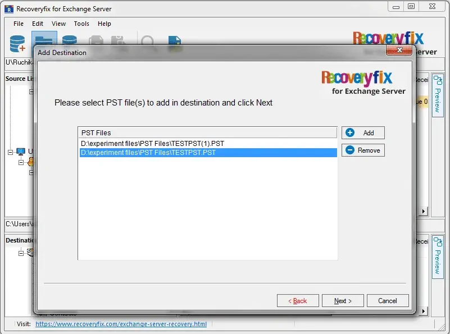Close the Add Destination dialog

399,50
